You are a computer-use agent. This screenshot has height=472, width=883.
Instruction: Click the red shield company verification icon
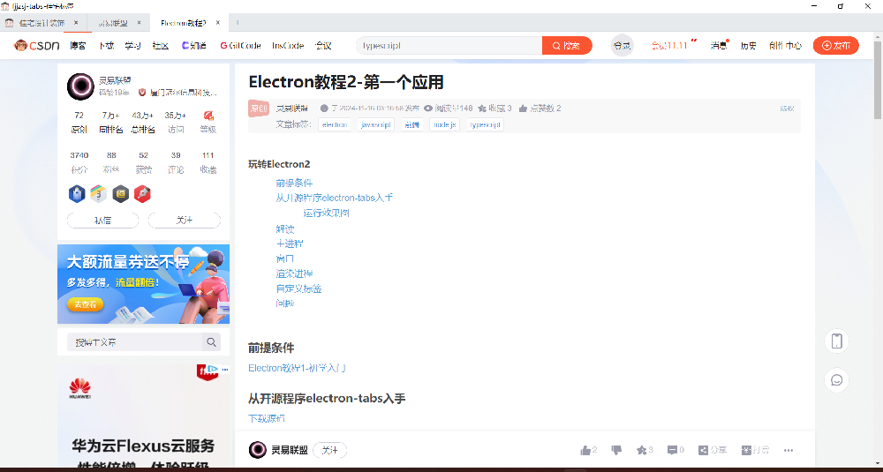(142, 93)
